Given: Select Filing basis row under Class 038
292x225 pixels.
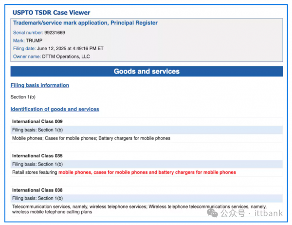Looking at the screenshot, I should [146, 198].
